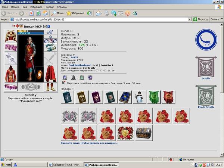Viewport: 224px width, 168px height.
Task: Expand the address bar dropdown arrow
Action: click(189, 19)
